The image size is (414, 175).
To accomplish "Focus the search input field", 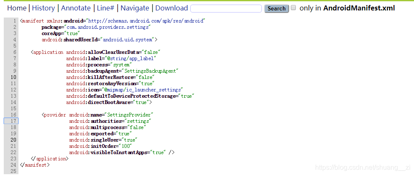I will click(226, 8).
